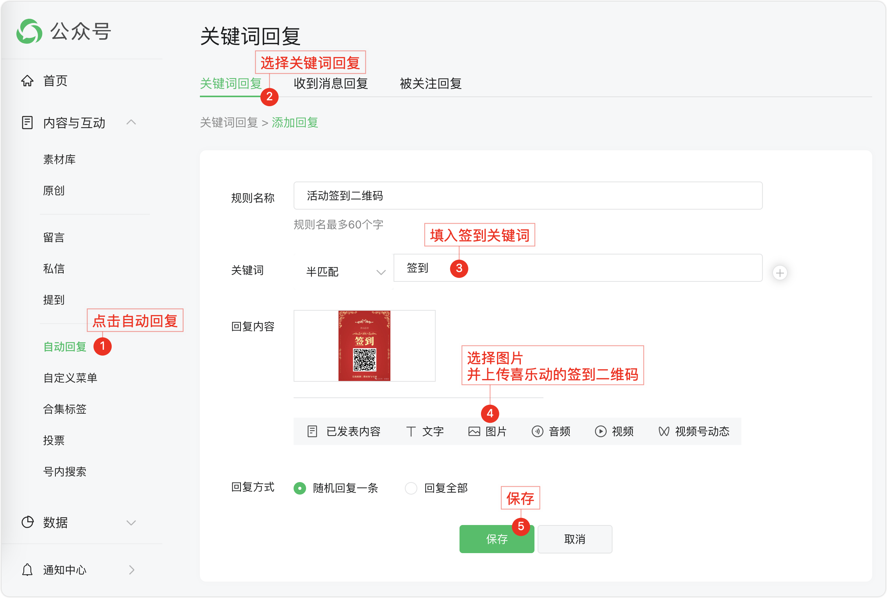This screenshot has height=598, width=887.
Task: Click the home icon next to 首页
Action: click(27, 81)
